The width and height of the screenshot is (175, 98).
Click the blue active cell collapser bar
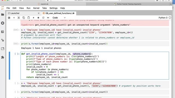(x=10, y=66)
